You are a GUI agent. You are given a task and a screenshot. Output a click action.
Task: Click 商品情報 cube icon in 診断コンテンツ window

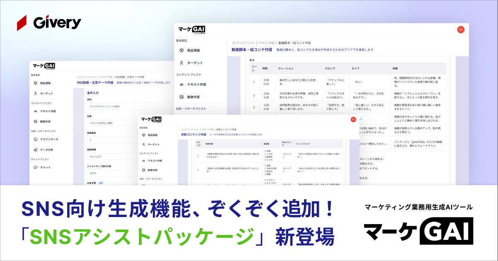(x=143, y=135)
